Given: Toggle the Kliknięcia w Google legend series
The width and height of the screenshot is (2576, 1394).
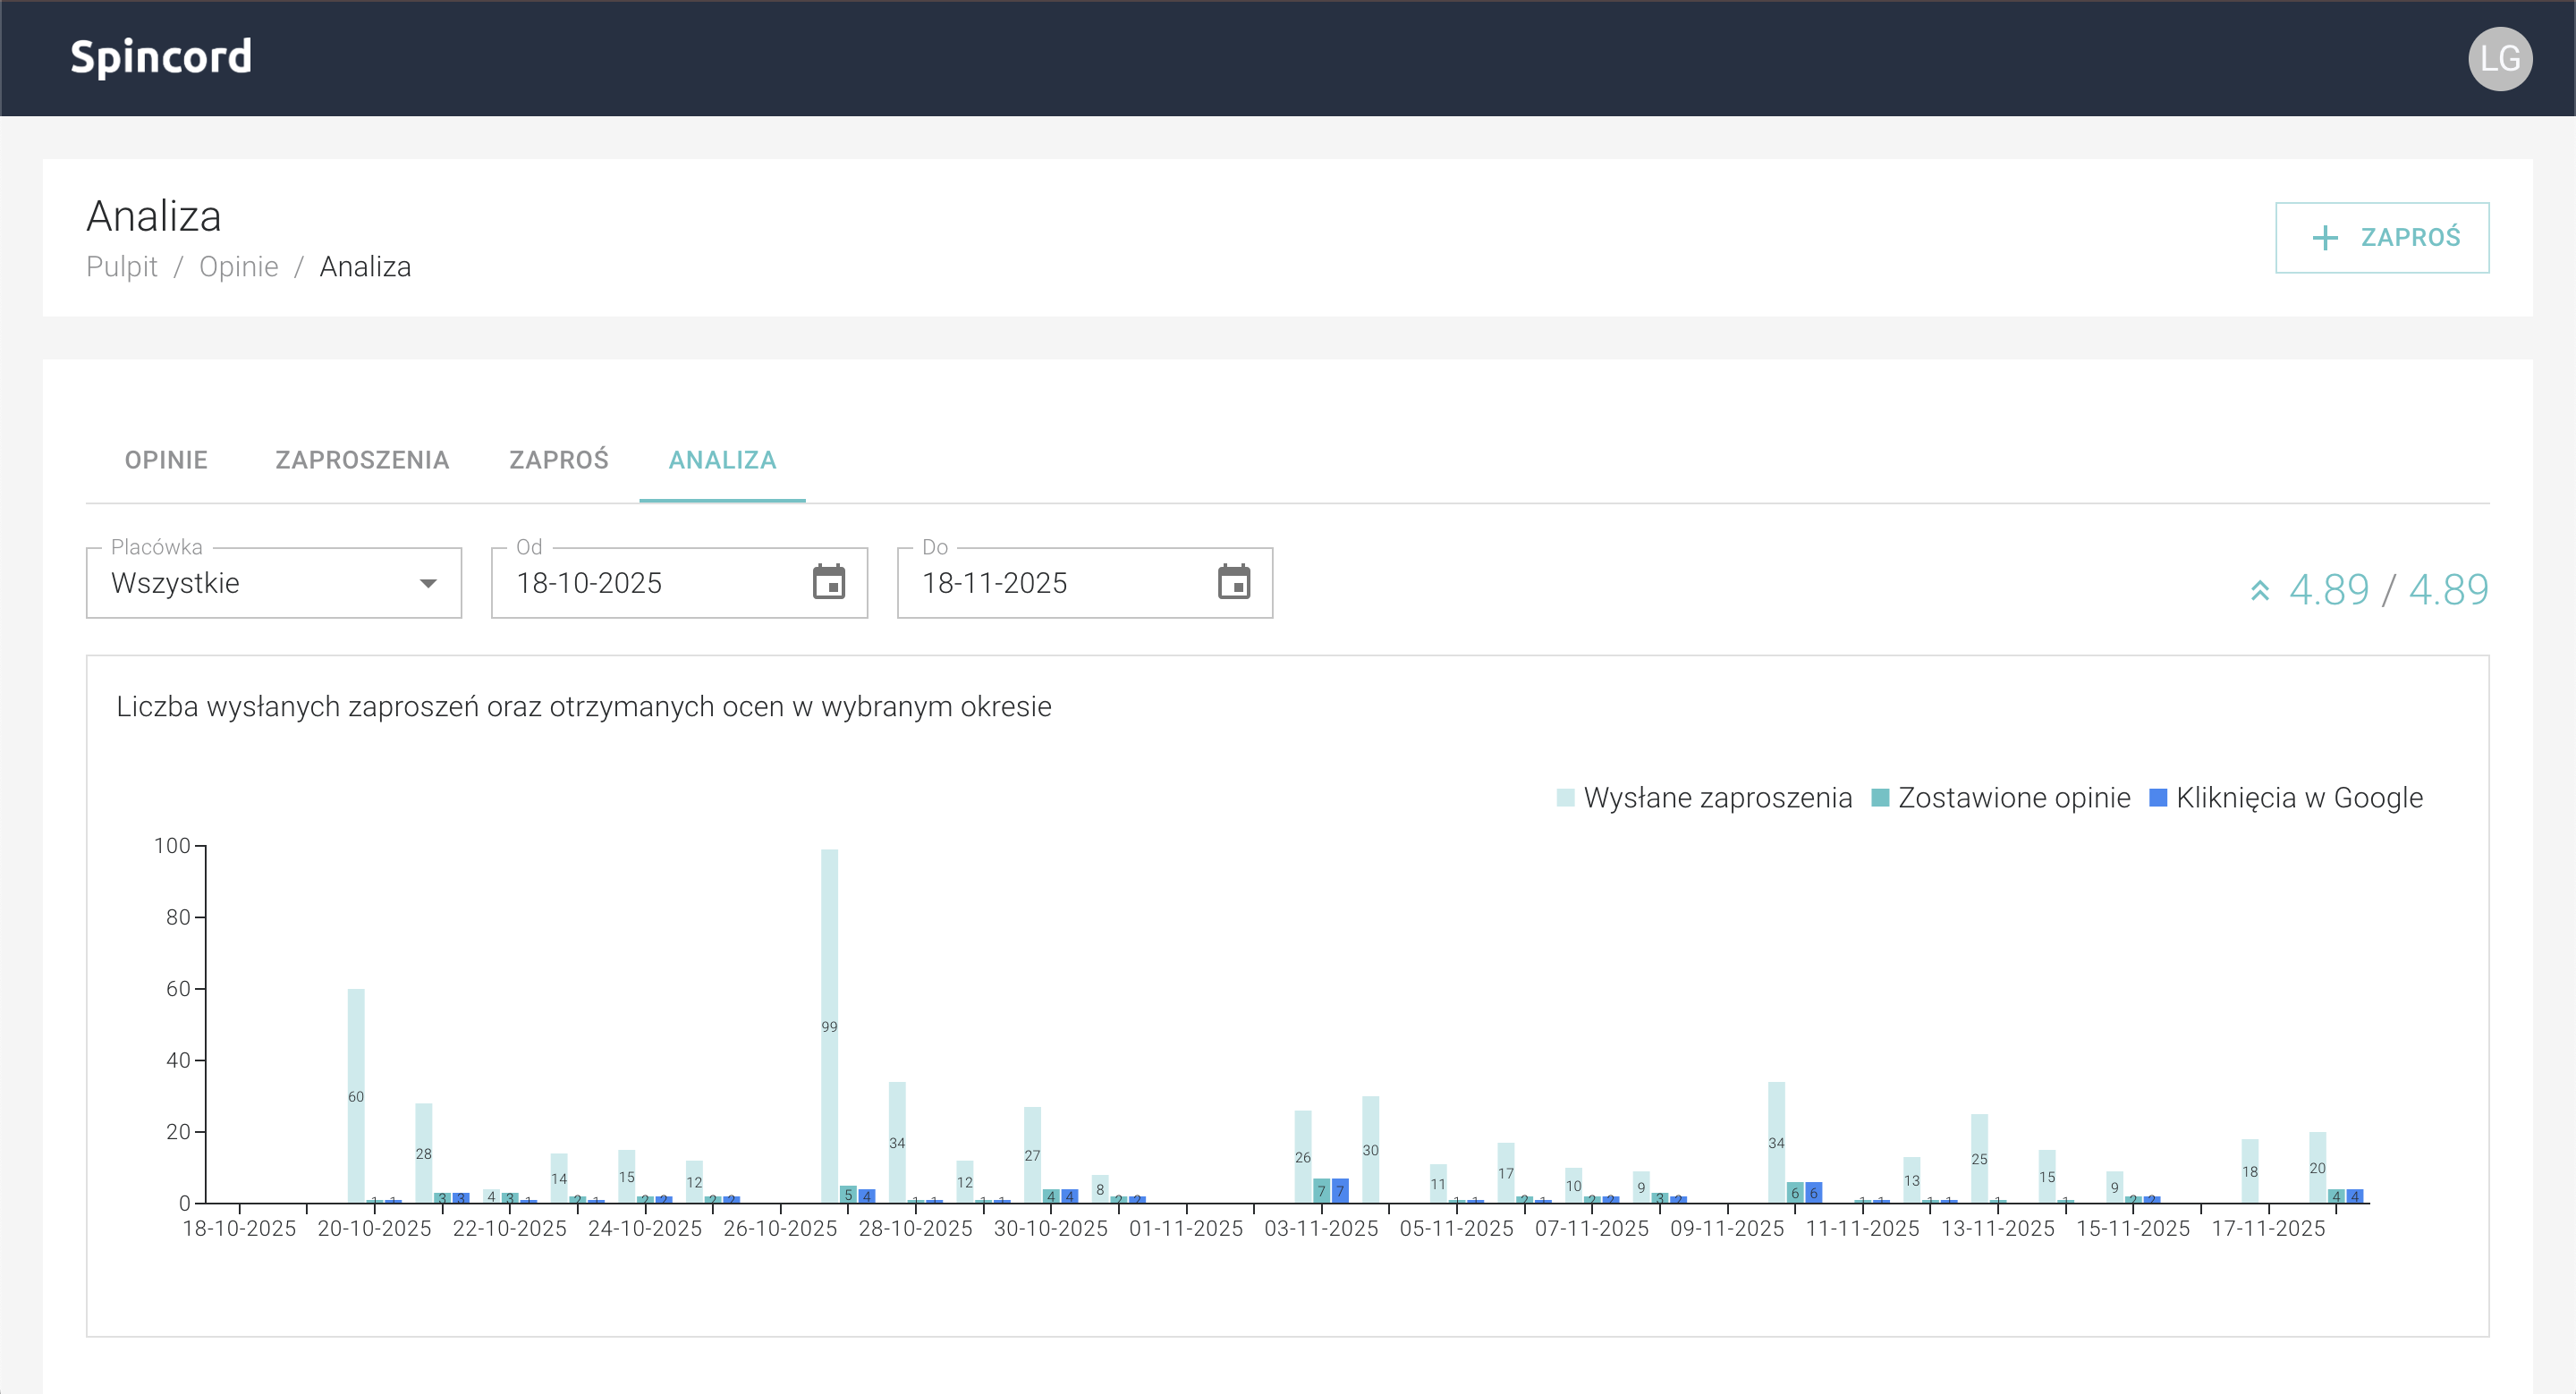Looking at the screenshot, I should pyautogui.click(x=2298, y=798).
